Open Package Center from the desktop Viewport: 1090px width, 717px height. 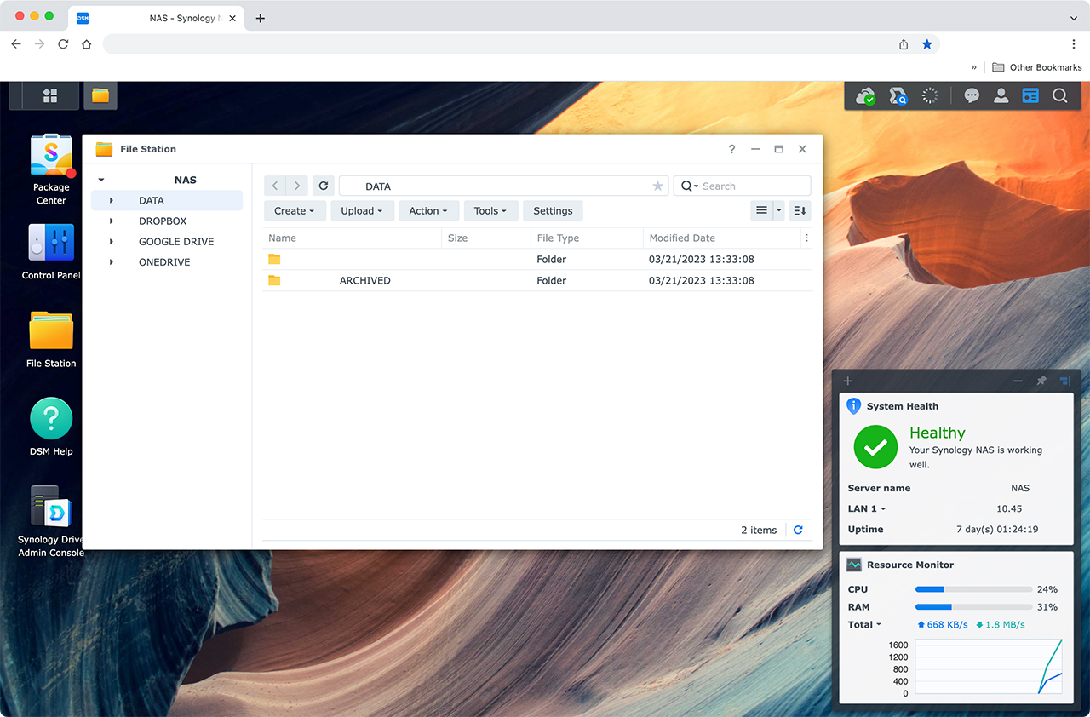(x=51, y=169)
